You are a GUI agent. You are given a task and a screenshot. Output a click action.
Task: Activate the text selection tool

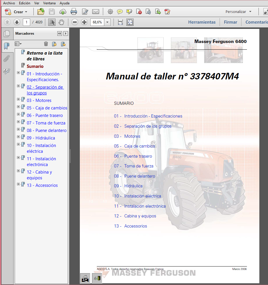(52, 22)
